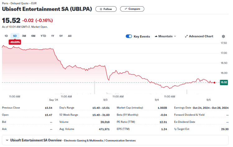Image resolution: width=233 pixels, height=147 pixels.
Task: Select the 1D time range tab
Action: pyautogui.click(x=6, y=36)
